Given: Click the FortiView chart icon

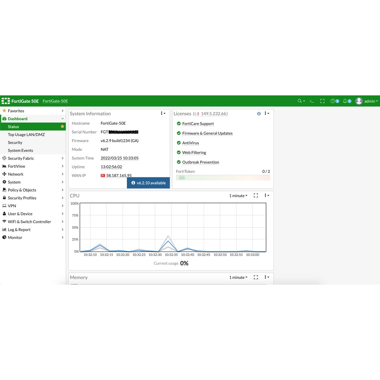Looking at the screenshot, I should pos(4,166).
